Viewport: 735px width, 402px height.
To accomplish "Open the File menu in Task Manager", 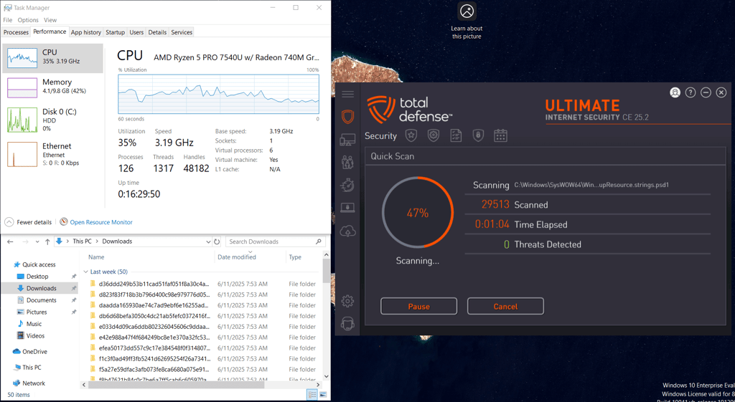I will point(7,20).
